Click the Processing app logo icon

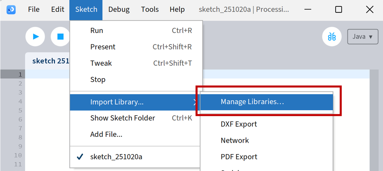11,9
